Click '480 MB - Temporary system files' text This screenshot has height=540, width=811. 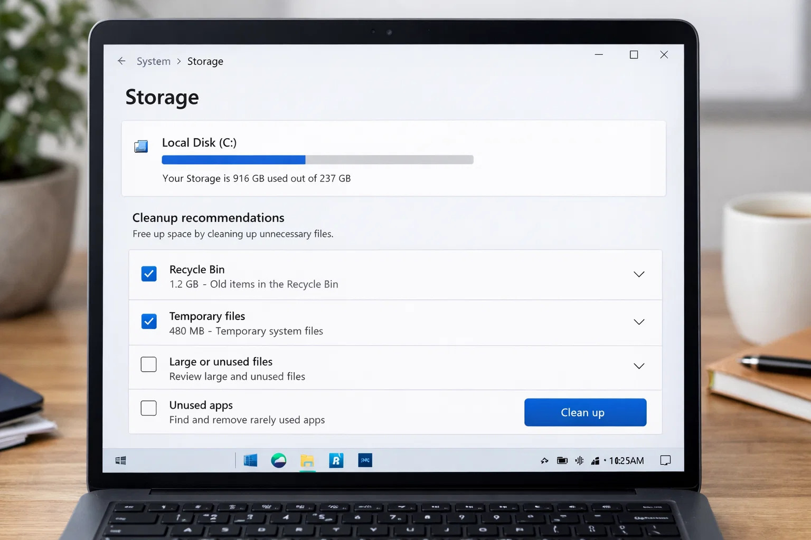[246, 331]
